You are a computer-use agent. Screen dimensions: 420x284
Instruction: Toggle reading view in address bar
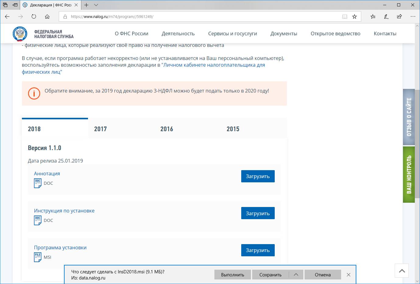coord(345,17)
